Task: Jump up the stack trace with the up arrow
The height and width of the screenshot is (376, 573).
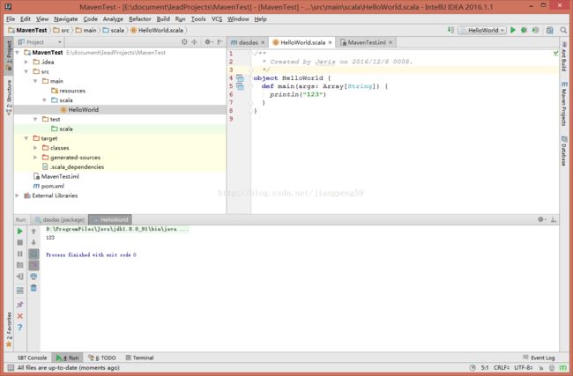Action: (33, 231)
